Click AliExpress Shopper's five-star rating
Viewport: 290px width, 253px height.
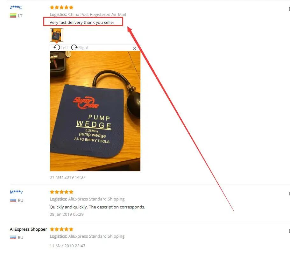pos(61,229)
